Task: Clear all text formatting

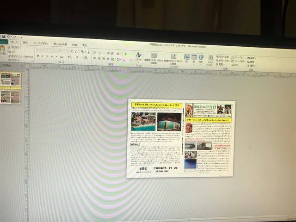Action: click(82, 51)
